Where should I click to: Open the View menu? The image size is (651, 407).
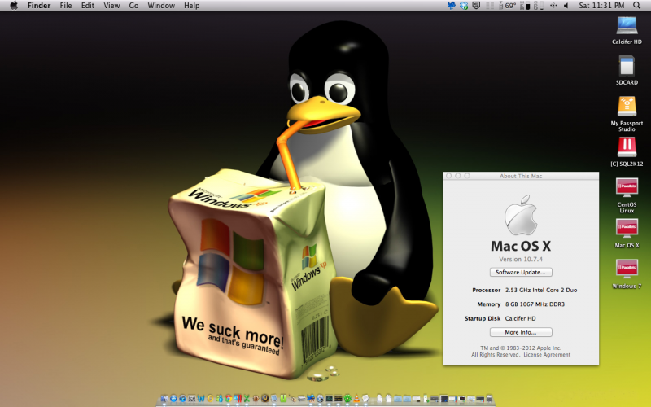click(x=111, y=6)
